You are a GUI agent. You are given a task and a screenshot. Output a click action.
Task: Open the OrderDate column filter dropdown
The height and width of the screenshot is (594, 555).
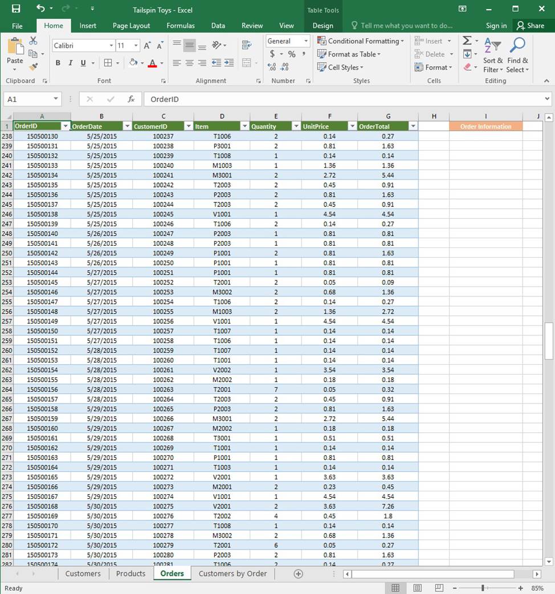coord(126,127)
